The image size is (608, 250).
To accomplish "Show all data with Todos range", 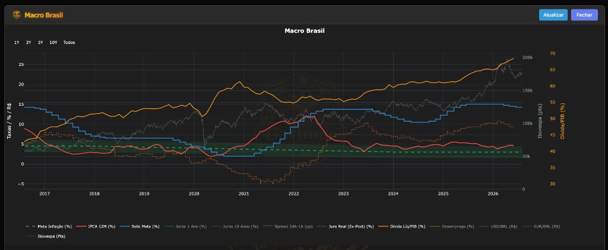I will pyautogui.click(x=69, y=43).
